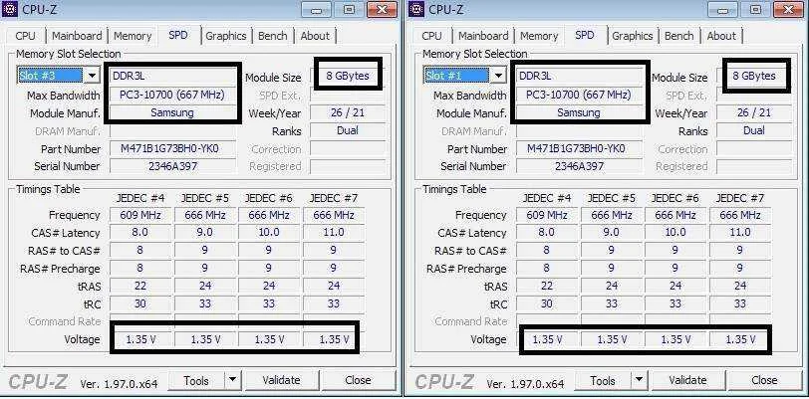Expand the Slot #3 dropdown
809x399 pixels.
92,76
